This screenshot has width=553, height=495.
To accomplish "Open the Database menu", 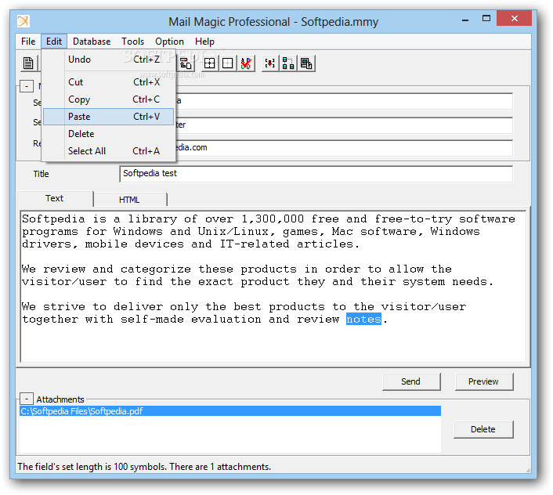I will (92, 42).
